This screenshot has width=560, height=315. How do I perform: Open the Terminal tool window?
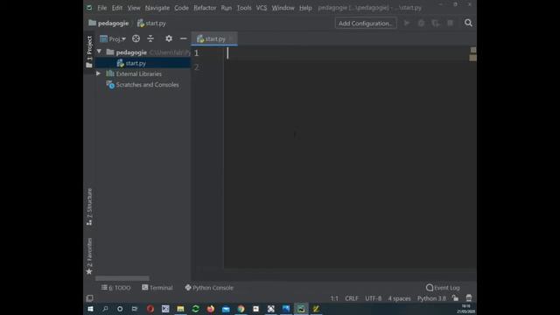point(157,288)
